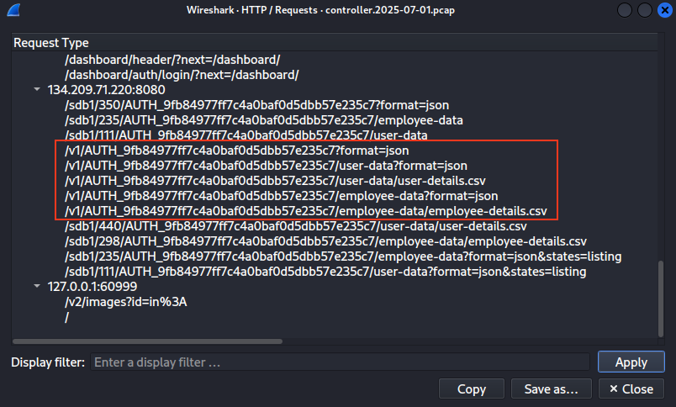Select the /v1/AUTH account ?format=json row
The width and height of the screenshot is (676, 407).
tap(236, 151)
